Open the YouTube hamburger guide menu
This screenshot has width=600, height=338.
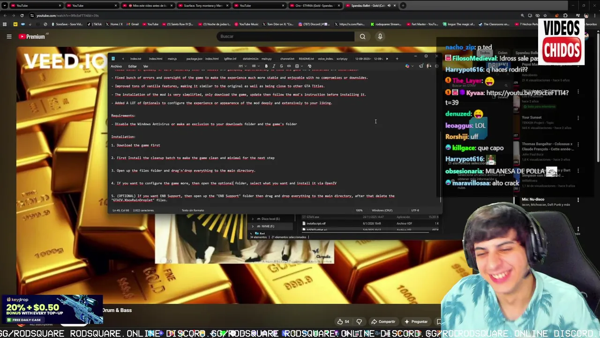point(9,37)
